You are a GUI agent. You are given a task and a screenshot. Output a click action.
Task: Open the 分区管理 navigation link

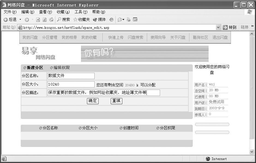pyautogui.click(x=50, y=37)
